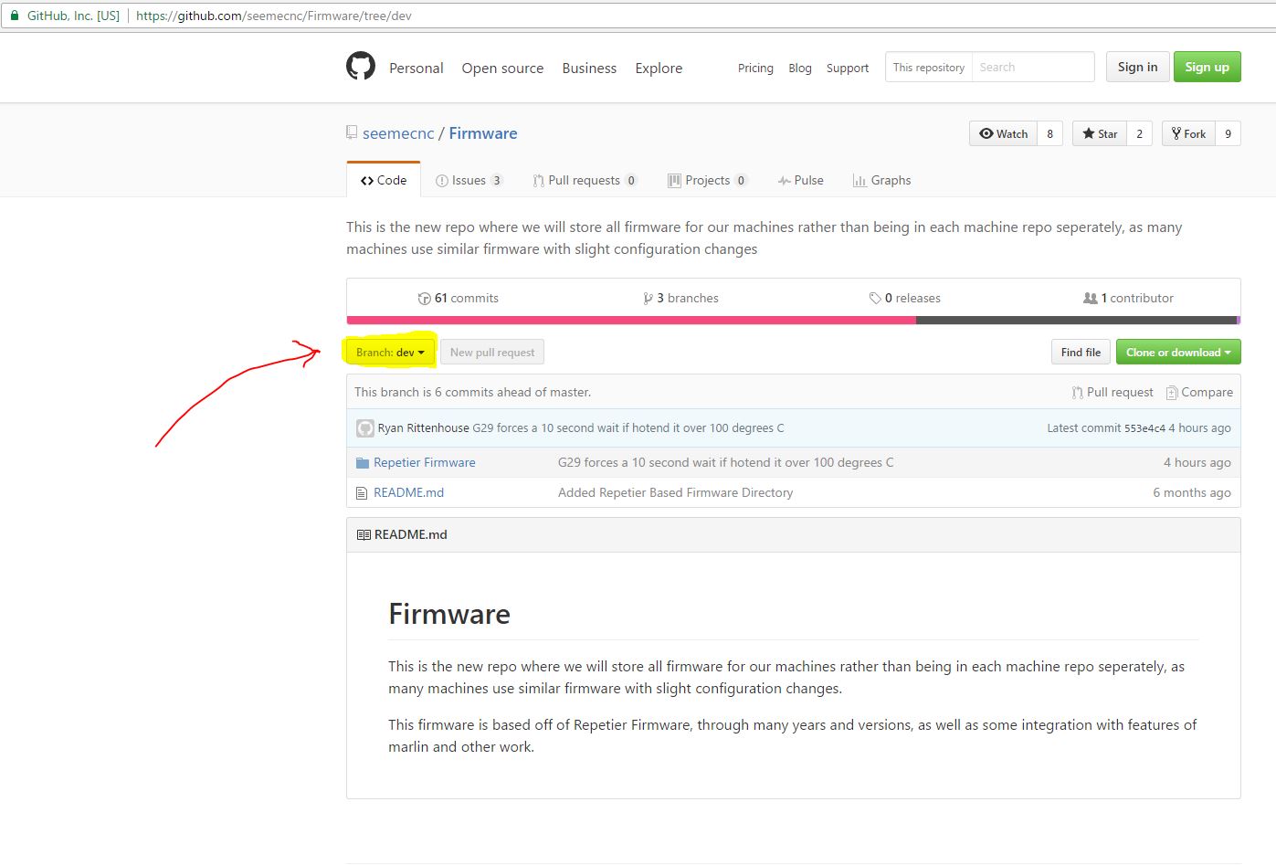This screenshot has width=1276, height=865.
Task: Click the language breakdown color bar
Action: [793, 321]
